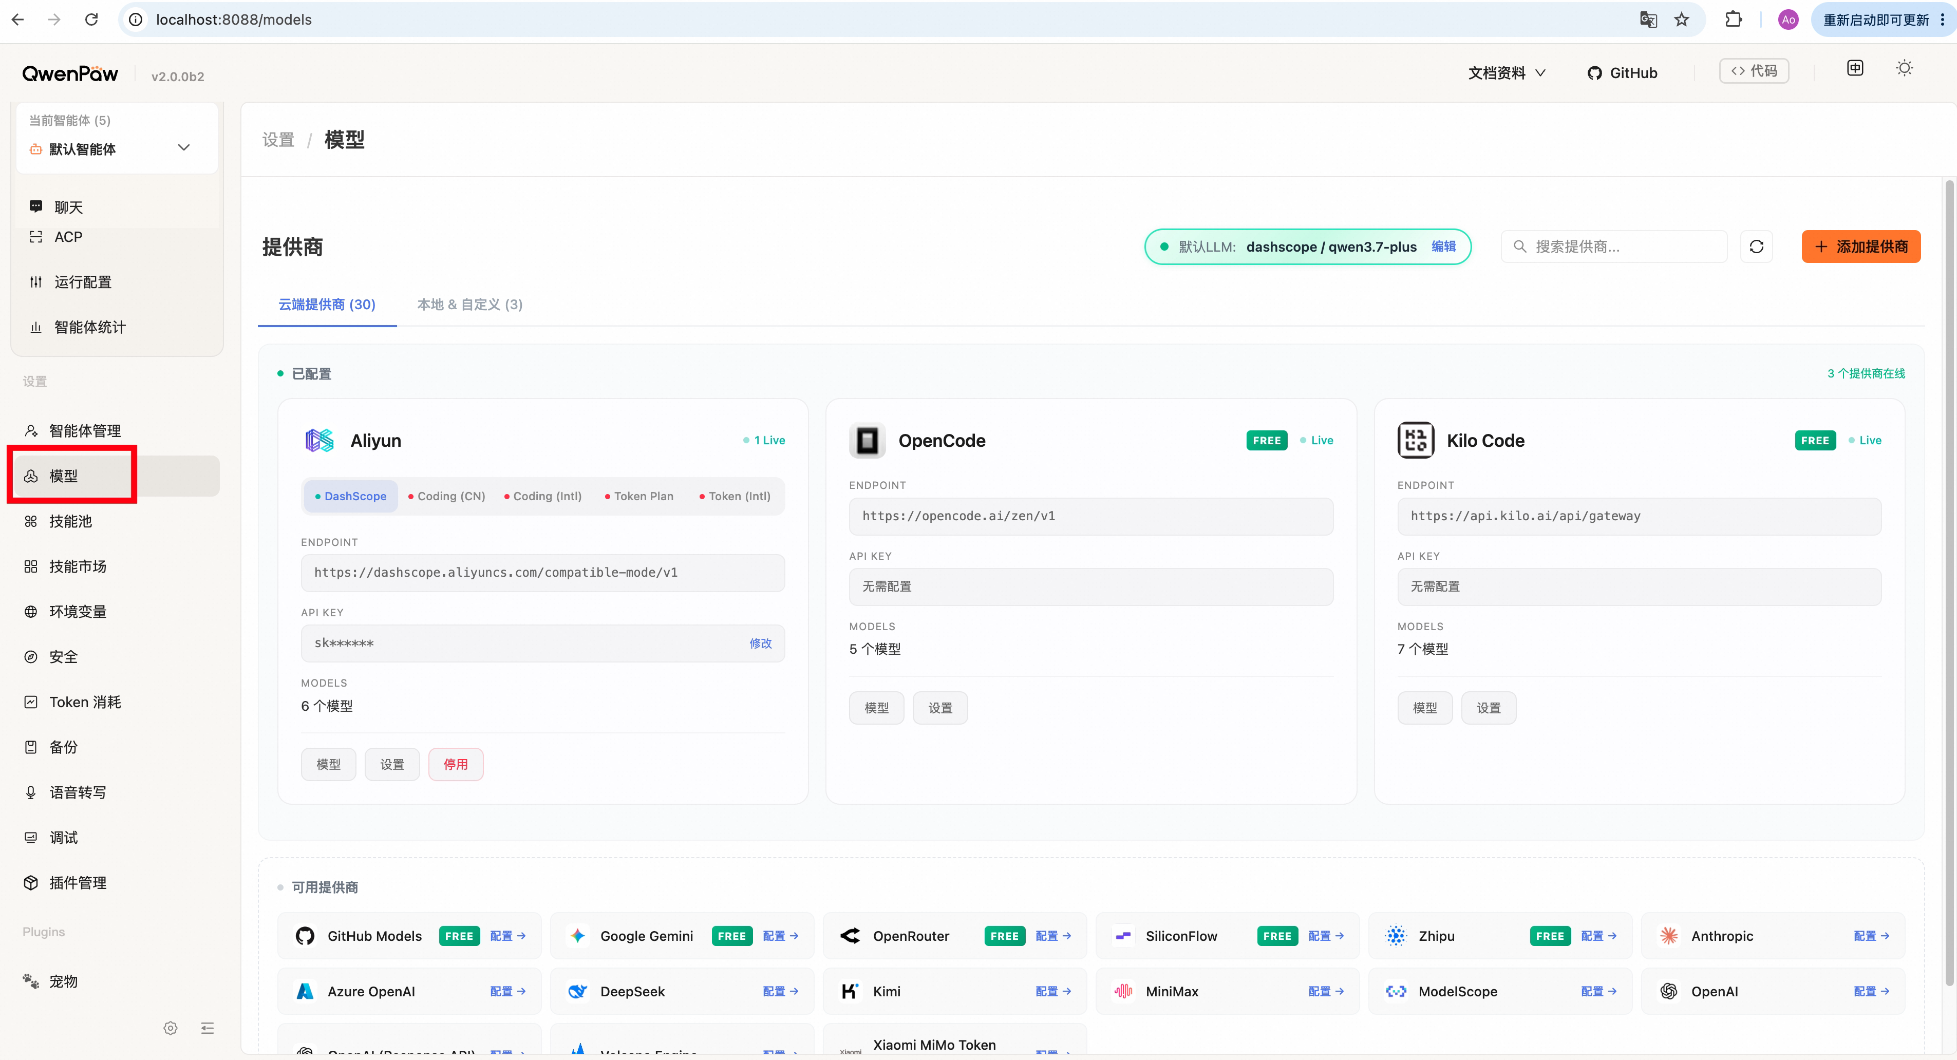Click the Aliyun provider logo
The image size is (1957, 1060).
pyautogui.click(x=319, y=441)
